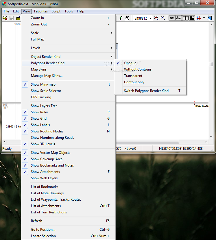Viewport: 216px width, 240px height.
Task: Open List of Waypoints, Tracks, Routes
Action: tap(68, 200)
